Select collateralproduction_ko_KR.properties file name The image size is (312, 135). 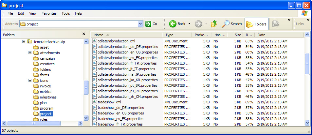(128, 80)
